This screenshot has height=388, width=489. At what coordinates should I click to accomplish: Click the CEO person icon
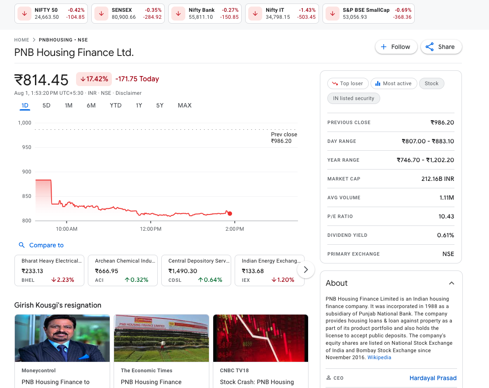coord(328,378)
